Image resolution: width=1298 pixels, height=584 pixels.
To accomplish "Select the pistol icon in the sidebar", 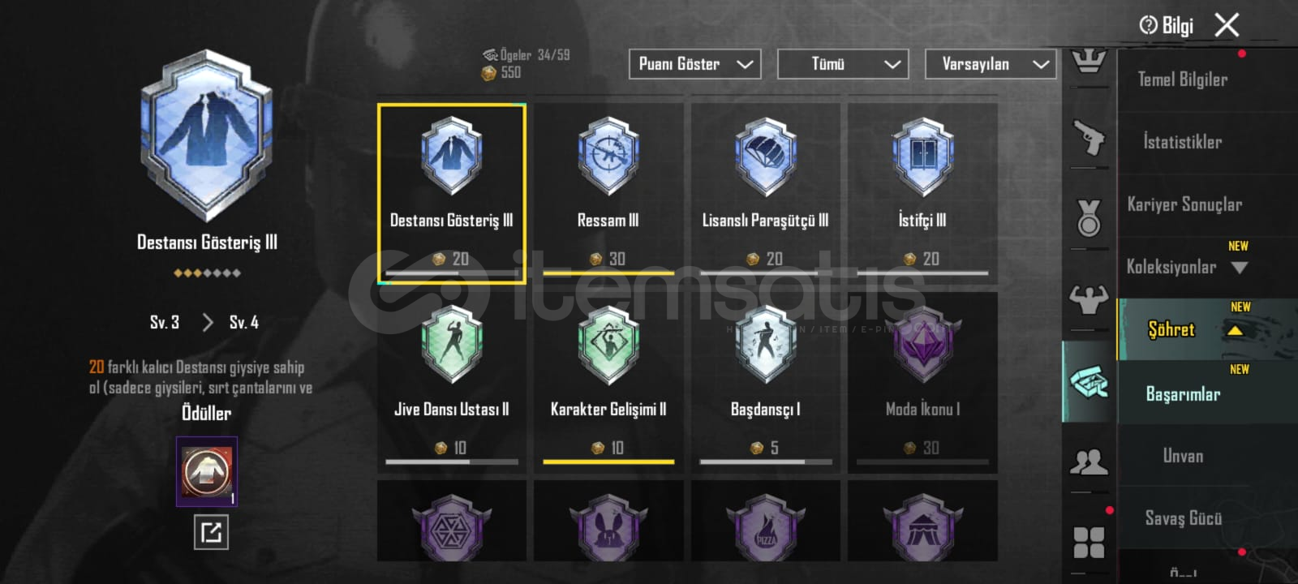I will click(x=1089, y=137).
